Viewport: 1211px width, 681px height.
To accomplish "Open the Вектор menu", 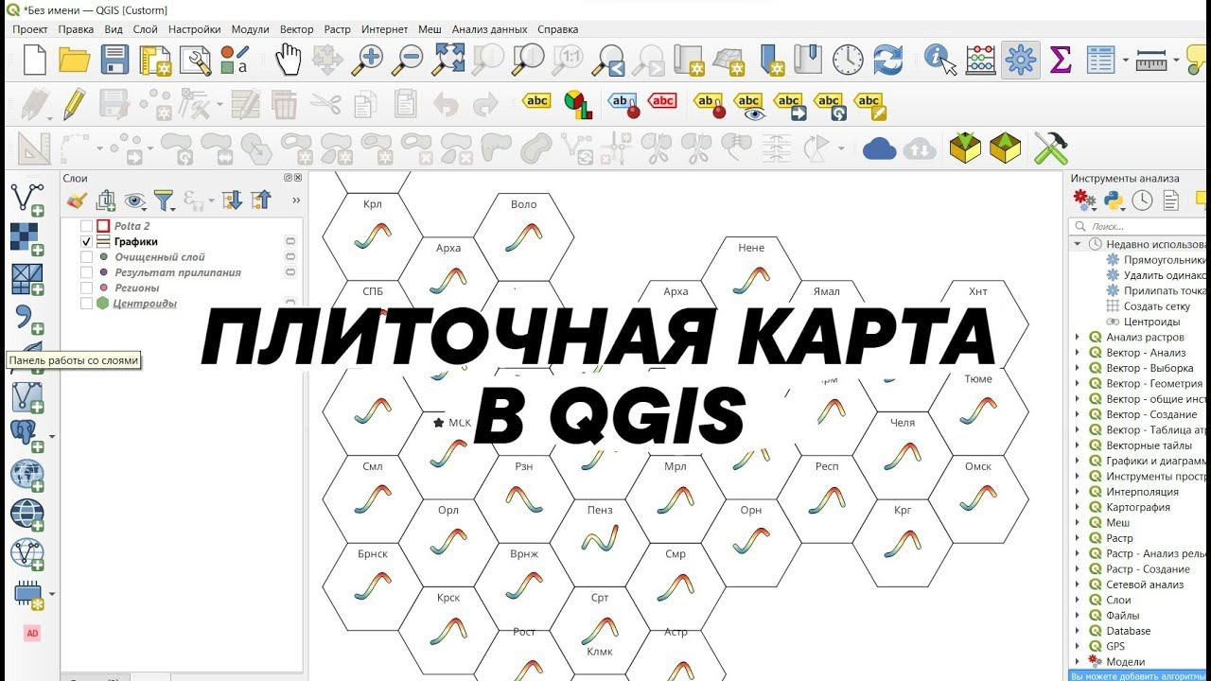I will [297, 29].
